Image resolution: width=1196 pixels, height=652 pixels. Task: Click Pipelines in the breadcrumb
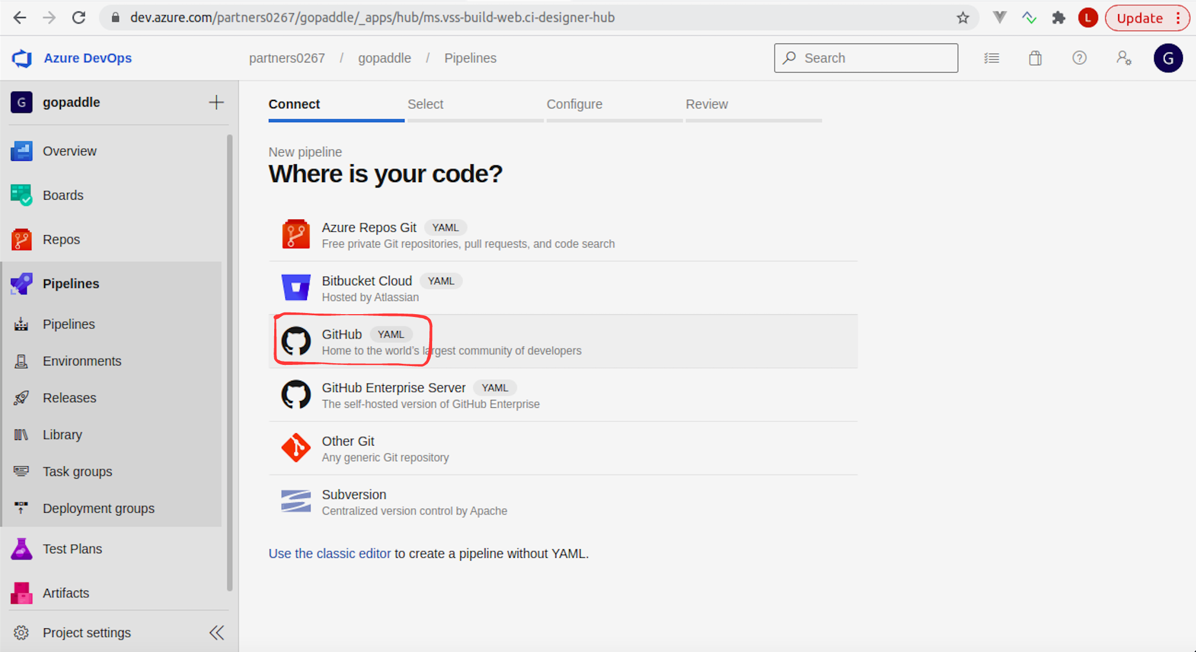pyautogui.click(x=471, y=58)
